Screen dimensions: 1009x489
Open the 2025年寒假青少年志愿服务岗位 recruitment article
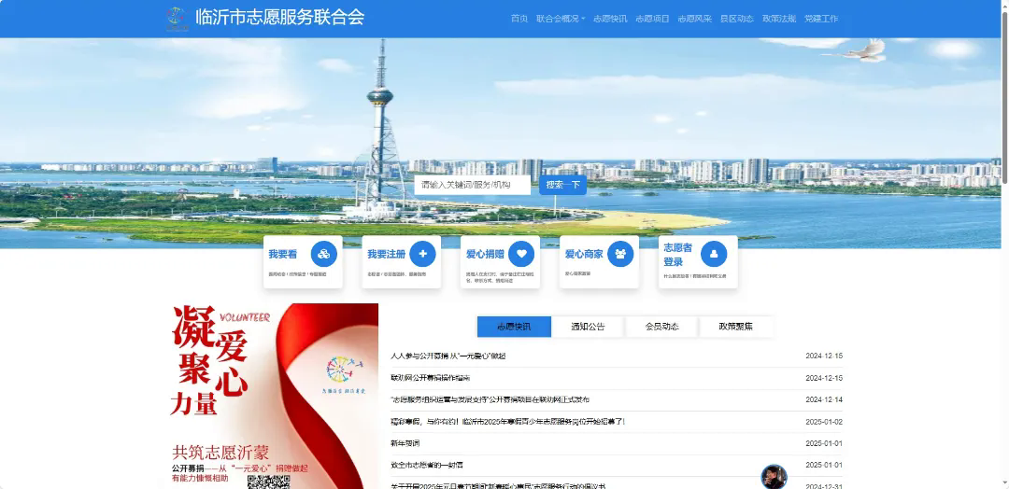507,422
